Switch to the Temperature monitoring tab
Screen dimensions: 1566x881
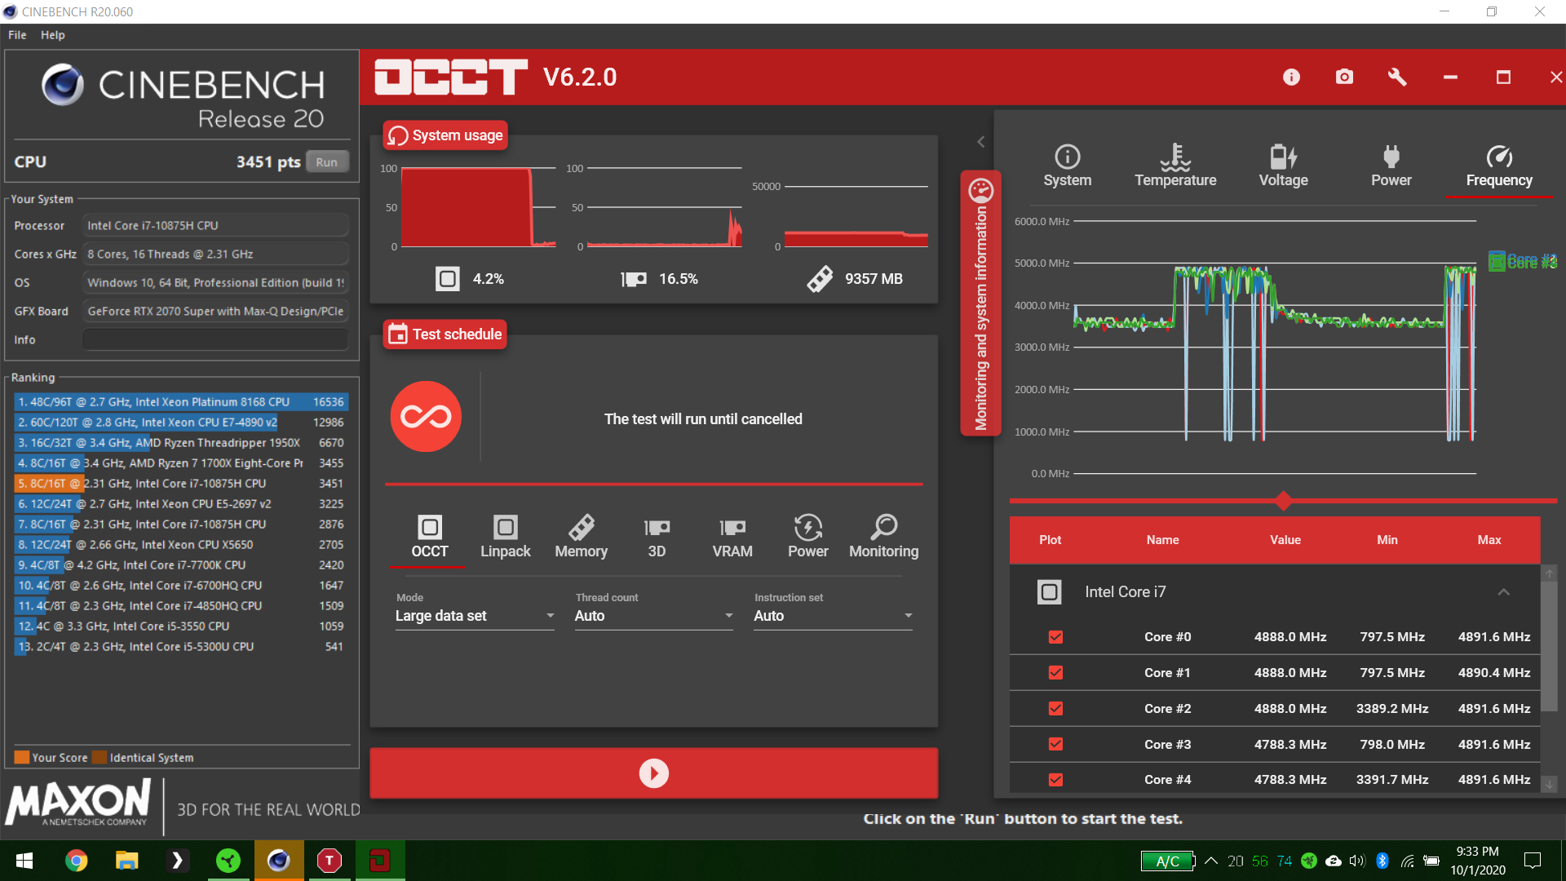coord(1174,166)
